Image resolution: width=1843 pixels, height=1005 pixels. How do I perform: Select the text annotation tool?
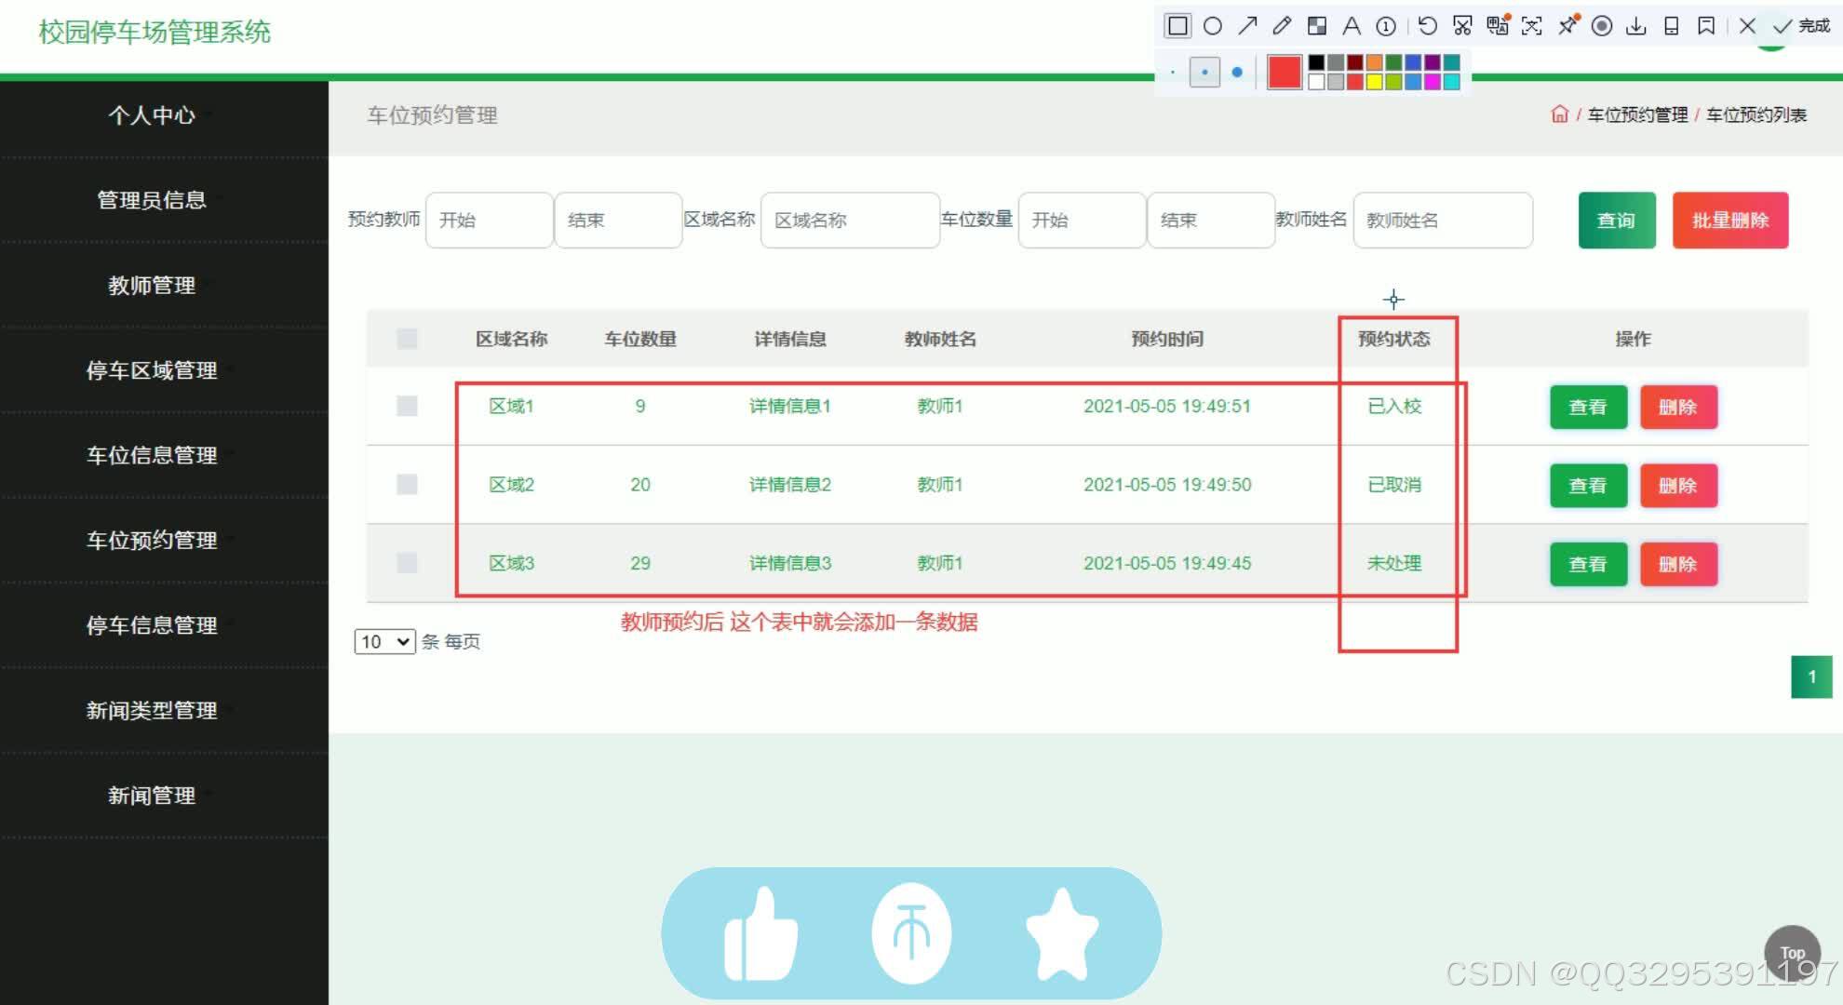[1352, 26]
